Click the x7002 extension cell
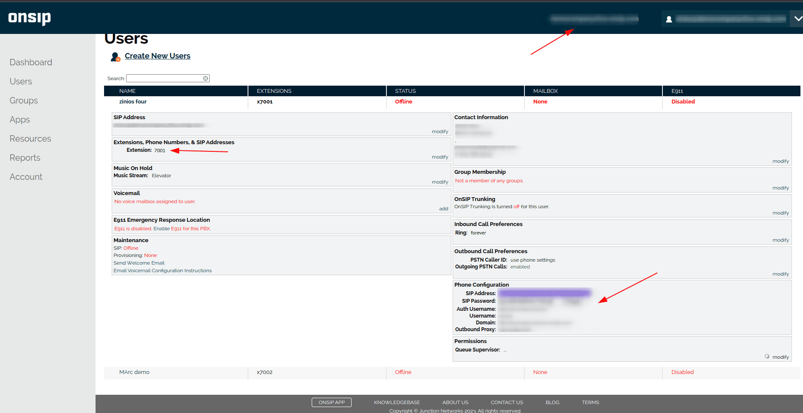803x413 pixels. 265,372
